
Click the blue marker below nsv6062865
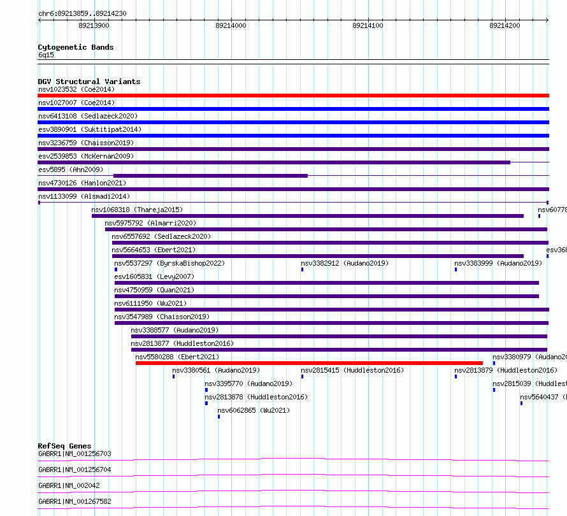point(219,417)
